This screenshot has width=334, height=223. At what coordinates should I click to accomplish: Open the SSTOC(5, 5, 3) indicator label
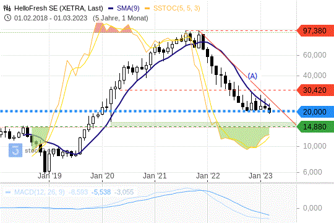176,8
